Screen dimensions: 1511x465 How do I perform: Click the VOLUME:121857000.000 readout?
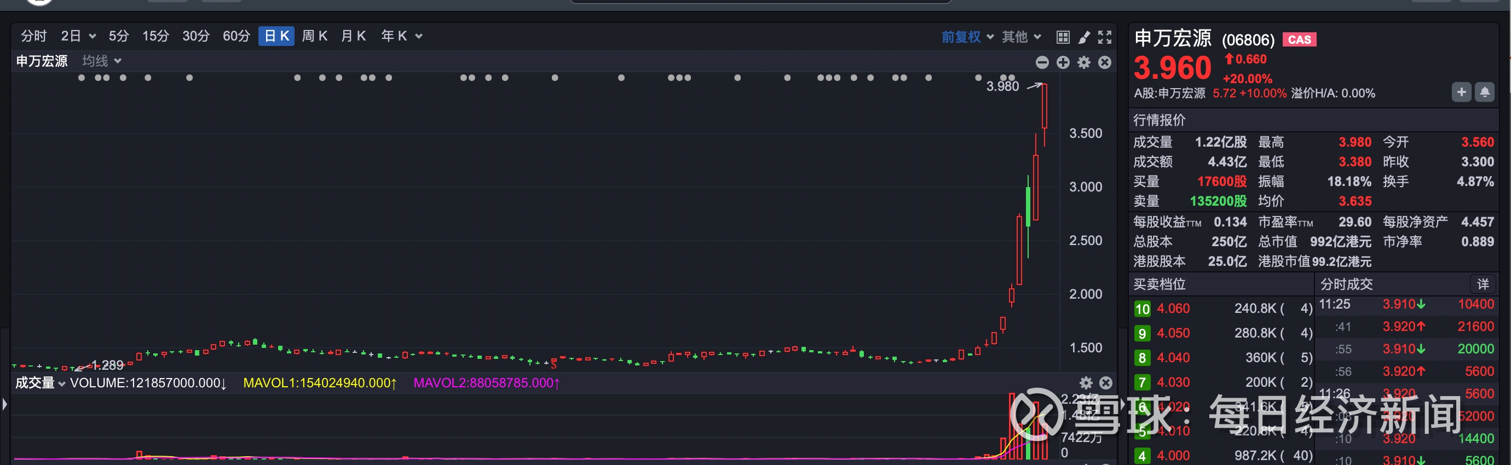148,383
